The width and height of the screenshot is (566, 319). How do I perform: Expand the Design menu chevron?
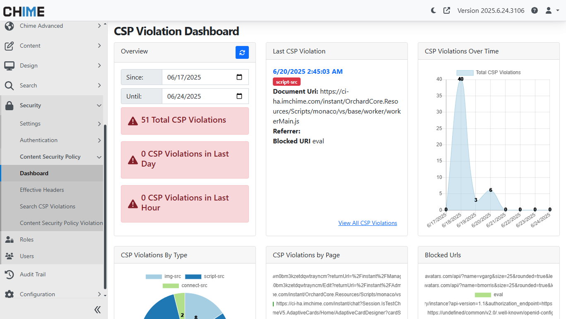tap(99, 65)
